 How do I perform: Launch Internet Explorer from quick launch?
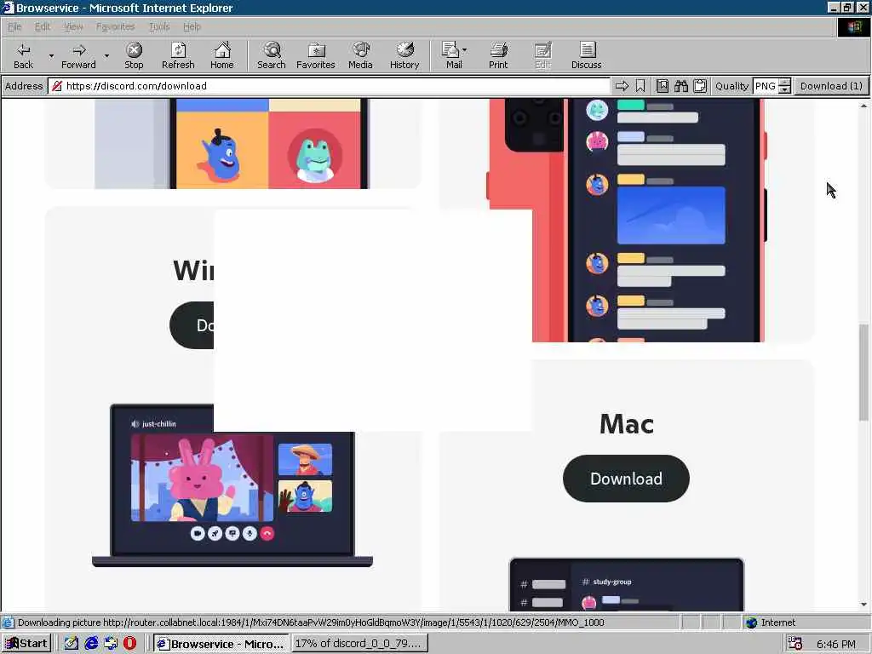pos(91,644)
